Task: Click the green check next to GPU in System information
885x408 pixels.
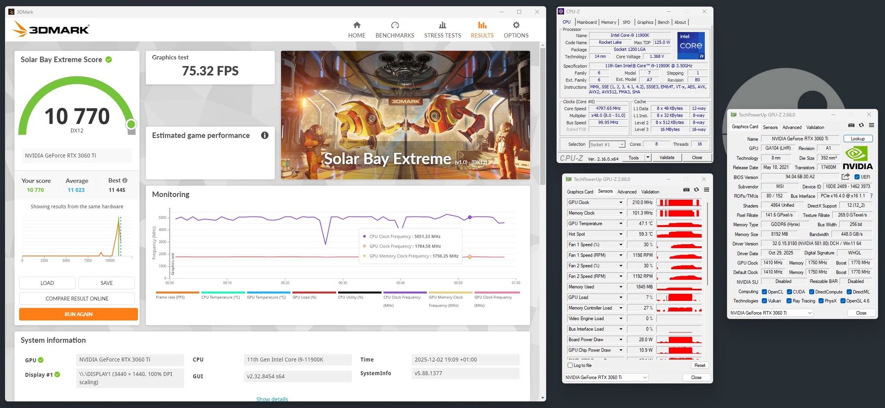Action: coord(41,360)
